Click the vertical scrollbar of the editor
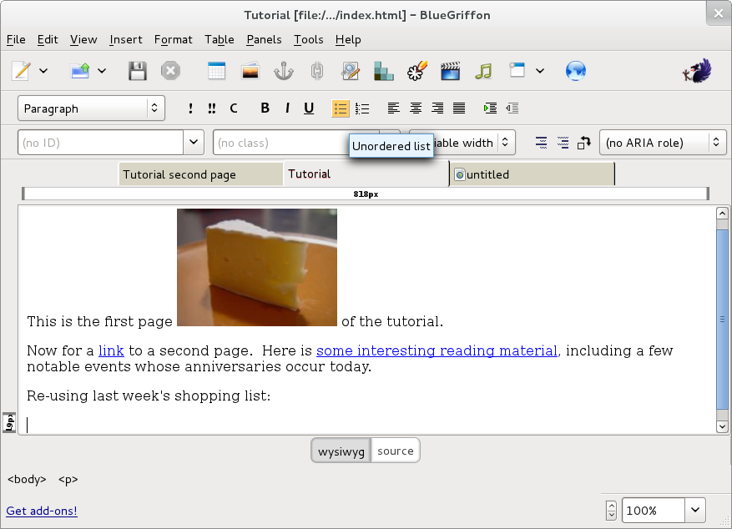Image resolution: width=732 pixels, height=529 pixels. 722,319
